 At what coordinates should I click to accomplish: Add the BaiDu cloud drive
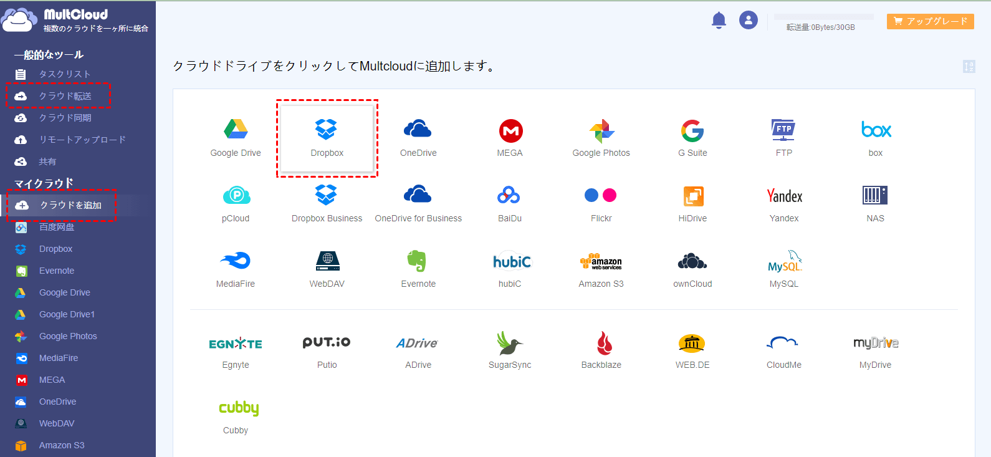click(510, 204)
